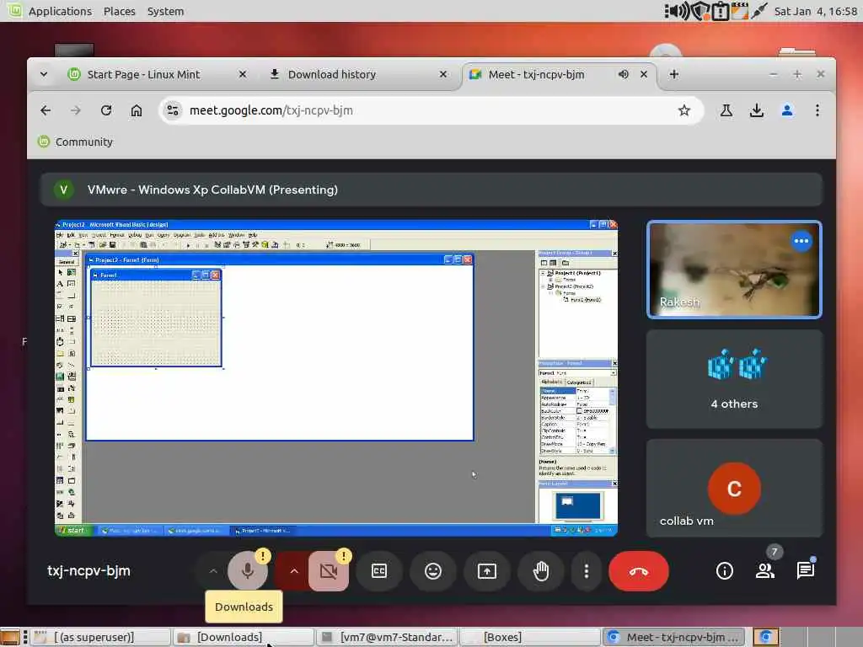
Task: Open the Applications menu
Action: point(60,11)
